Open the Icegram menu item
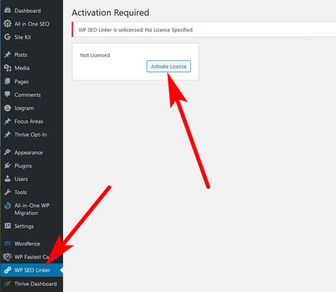The height and width of the screenshot is (292, 336). coord(24,108)
